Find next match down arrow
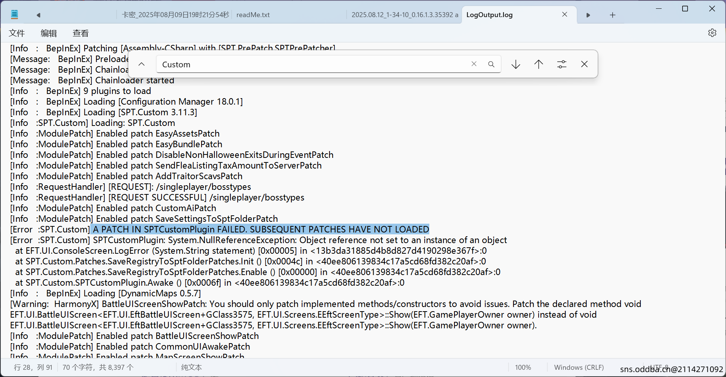The height and width of the screenshot is (377, 726). tap(516, 64)
